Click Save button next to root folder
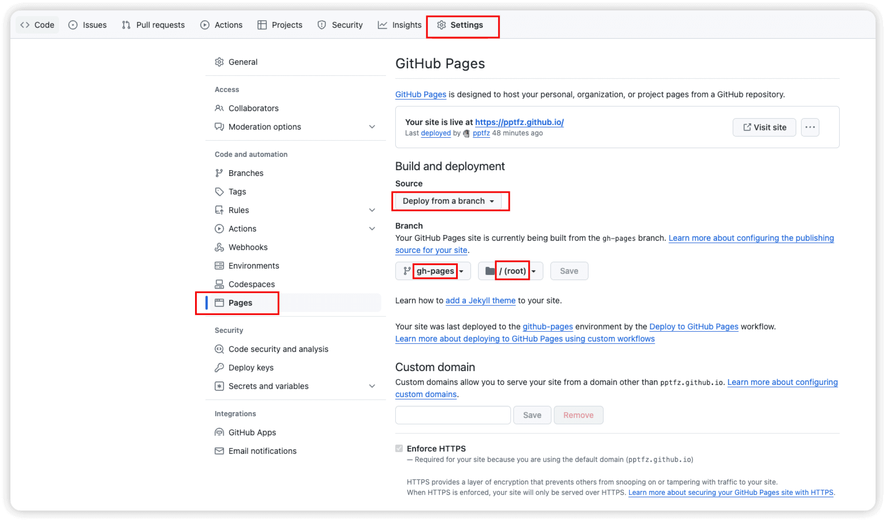 pyautogui.click(x=569, y=271)
